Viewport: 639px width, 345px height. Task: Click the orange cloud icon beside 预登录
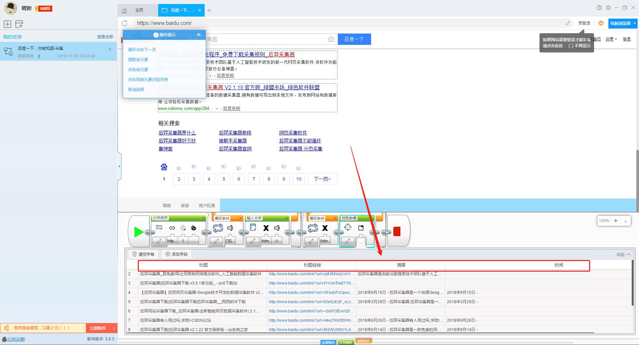(x=601, y=23)
